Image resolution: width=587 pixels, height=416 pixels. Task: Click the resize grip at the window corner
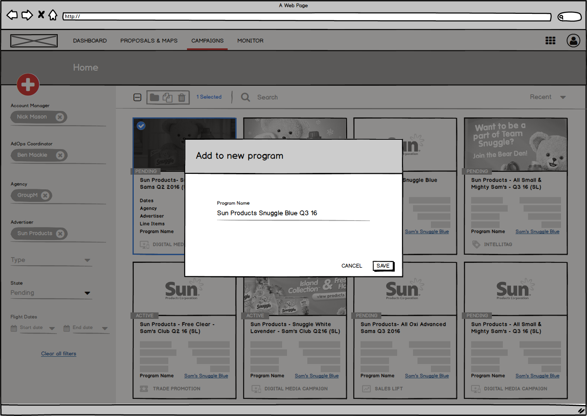pyautogui.click(x=581, y=411)
